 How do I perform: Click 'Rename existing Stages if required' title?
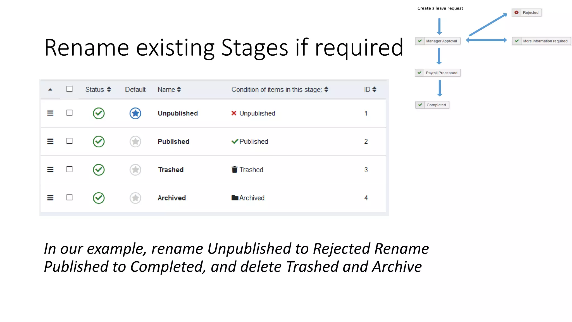[224, 48]
